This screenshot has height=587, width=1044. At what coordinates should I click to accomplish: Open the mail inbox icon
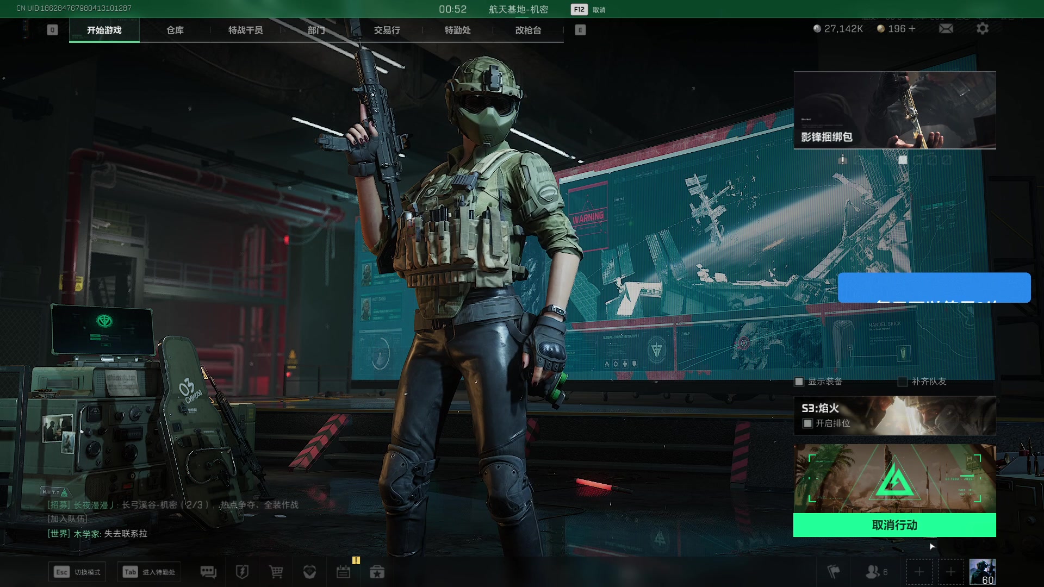click(x=946, y=29)
